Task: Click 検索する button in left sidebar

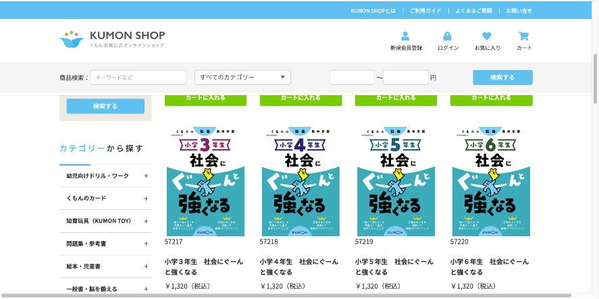Action: 105,106
